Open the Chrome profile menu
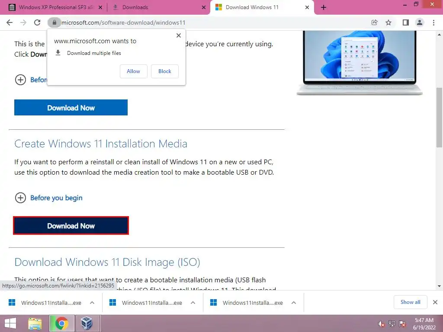The image size is (443, 332). pos(420,22)
